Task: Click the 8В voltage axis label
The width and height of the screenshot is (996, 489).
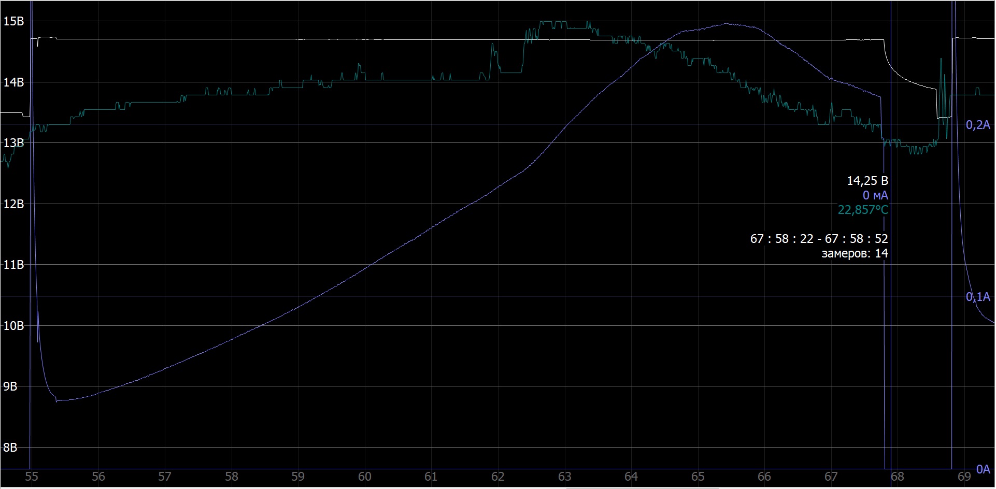Action: [x=10, y=448]
